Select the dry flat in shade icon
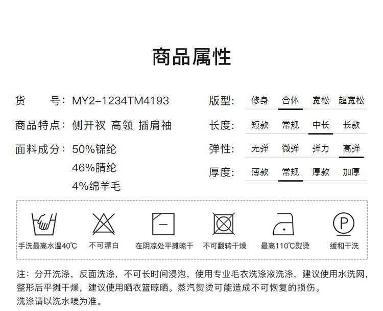Image resolution: width=383 pixels, height=311 pixels. (163, 224)
